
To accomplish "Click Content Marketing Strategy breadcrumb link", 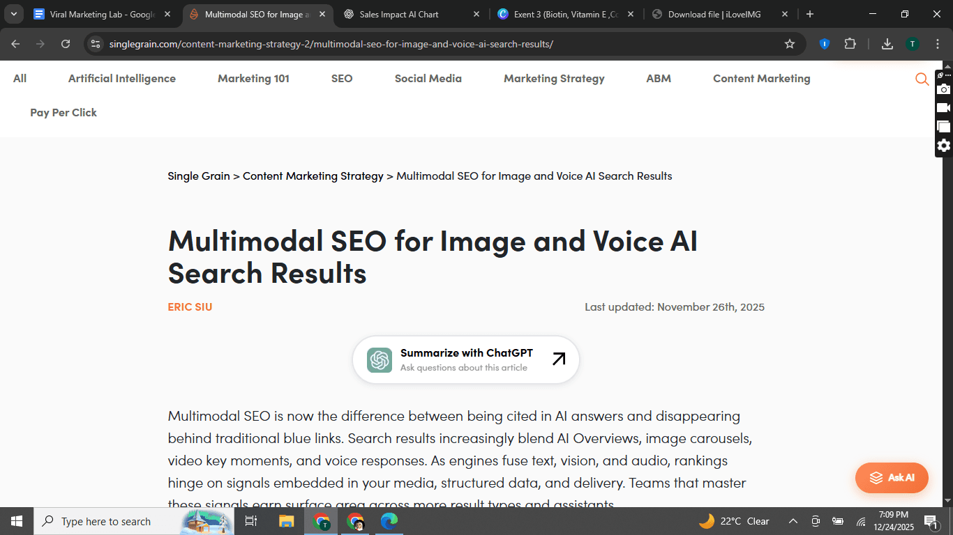I will (313, 176).
